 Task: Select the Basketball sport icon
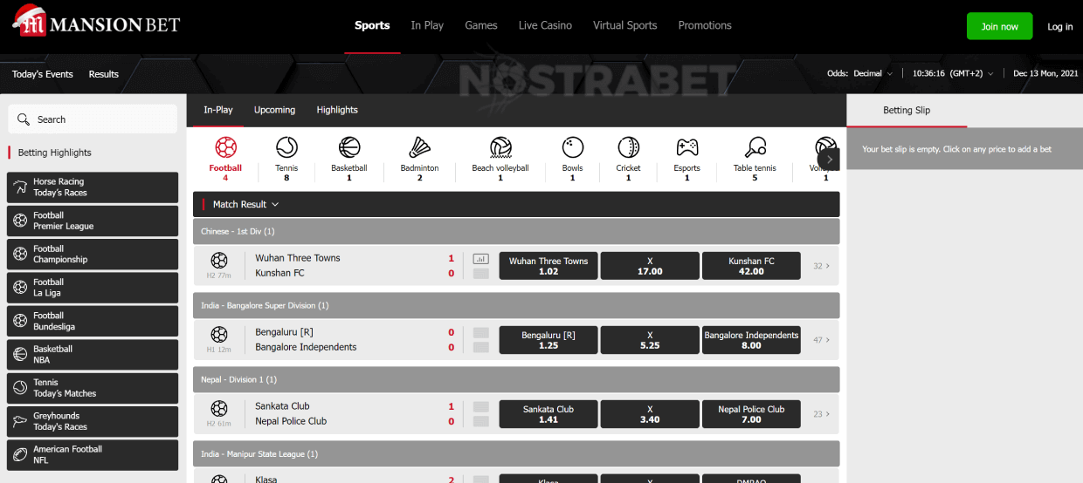tap(349, 147)
